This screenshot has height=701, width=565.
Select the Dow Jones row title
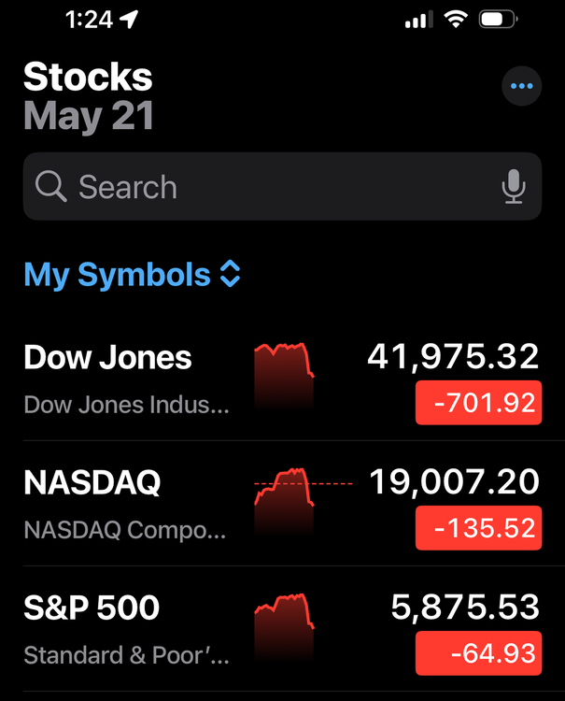107,358
